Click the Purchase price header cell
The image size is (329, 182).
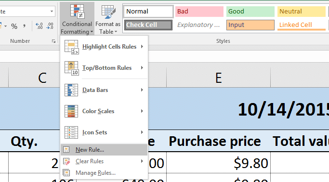[218, 141]
